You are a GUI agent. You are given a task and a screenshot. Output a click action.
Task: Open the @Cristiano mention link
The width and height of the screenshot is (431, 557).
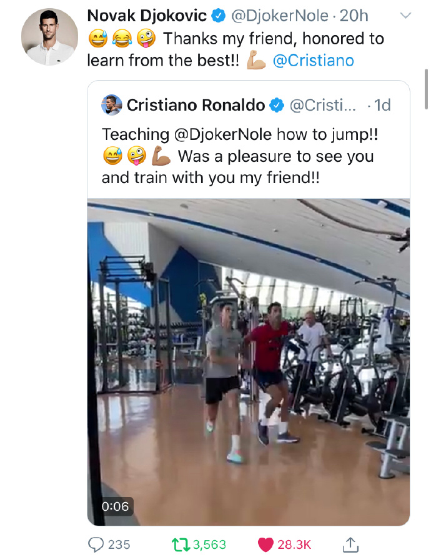[x=314, y=61]
